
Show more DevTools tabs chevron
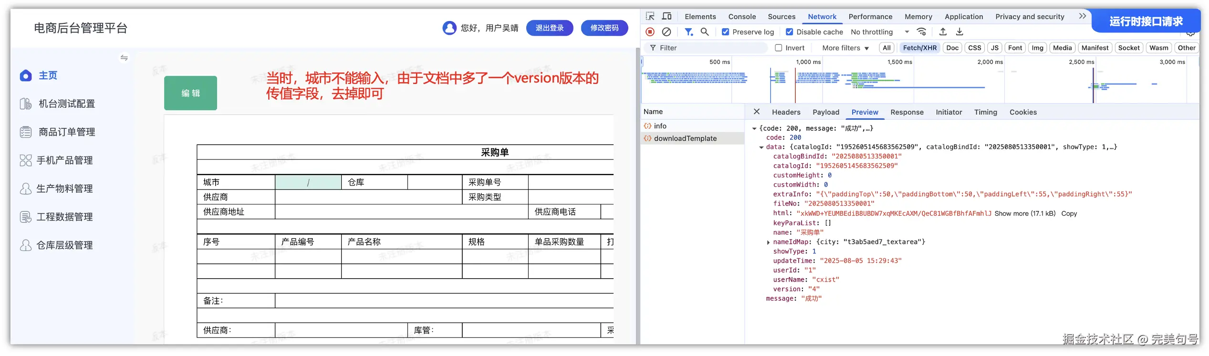(x=1083, y=16)
